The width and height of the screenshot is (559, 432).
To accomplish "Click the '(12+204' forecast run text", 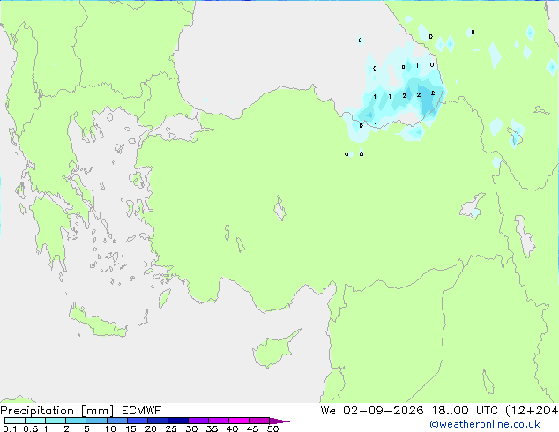I will click(x=532, y=411).
